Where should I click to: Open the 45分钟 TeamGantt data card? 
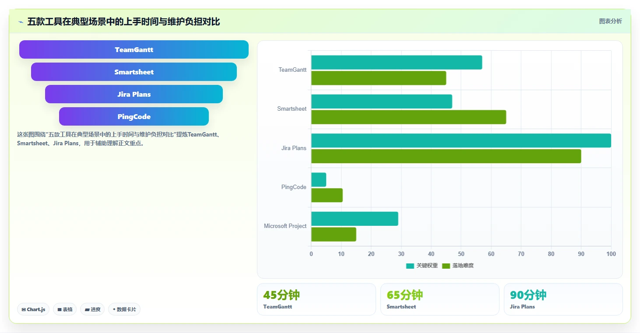(x=316, y=299)
